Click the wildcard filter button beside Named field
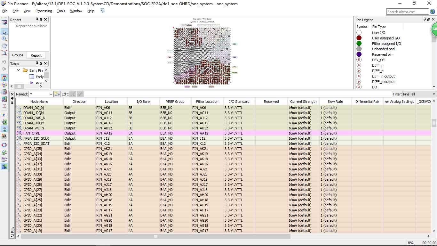This screenshot has height=246, width=437. click(x=57, y=94)
